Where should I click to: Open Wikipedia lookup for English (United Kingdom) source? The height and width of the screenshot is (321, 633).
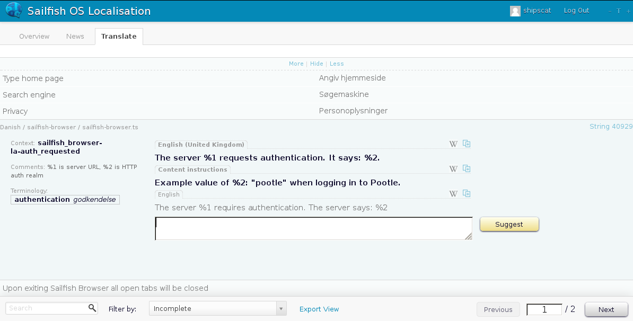coord(453,144)
